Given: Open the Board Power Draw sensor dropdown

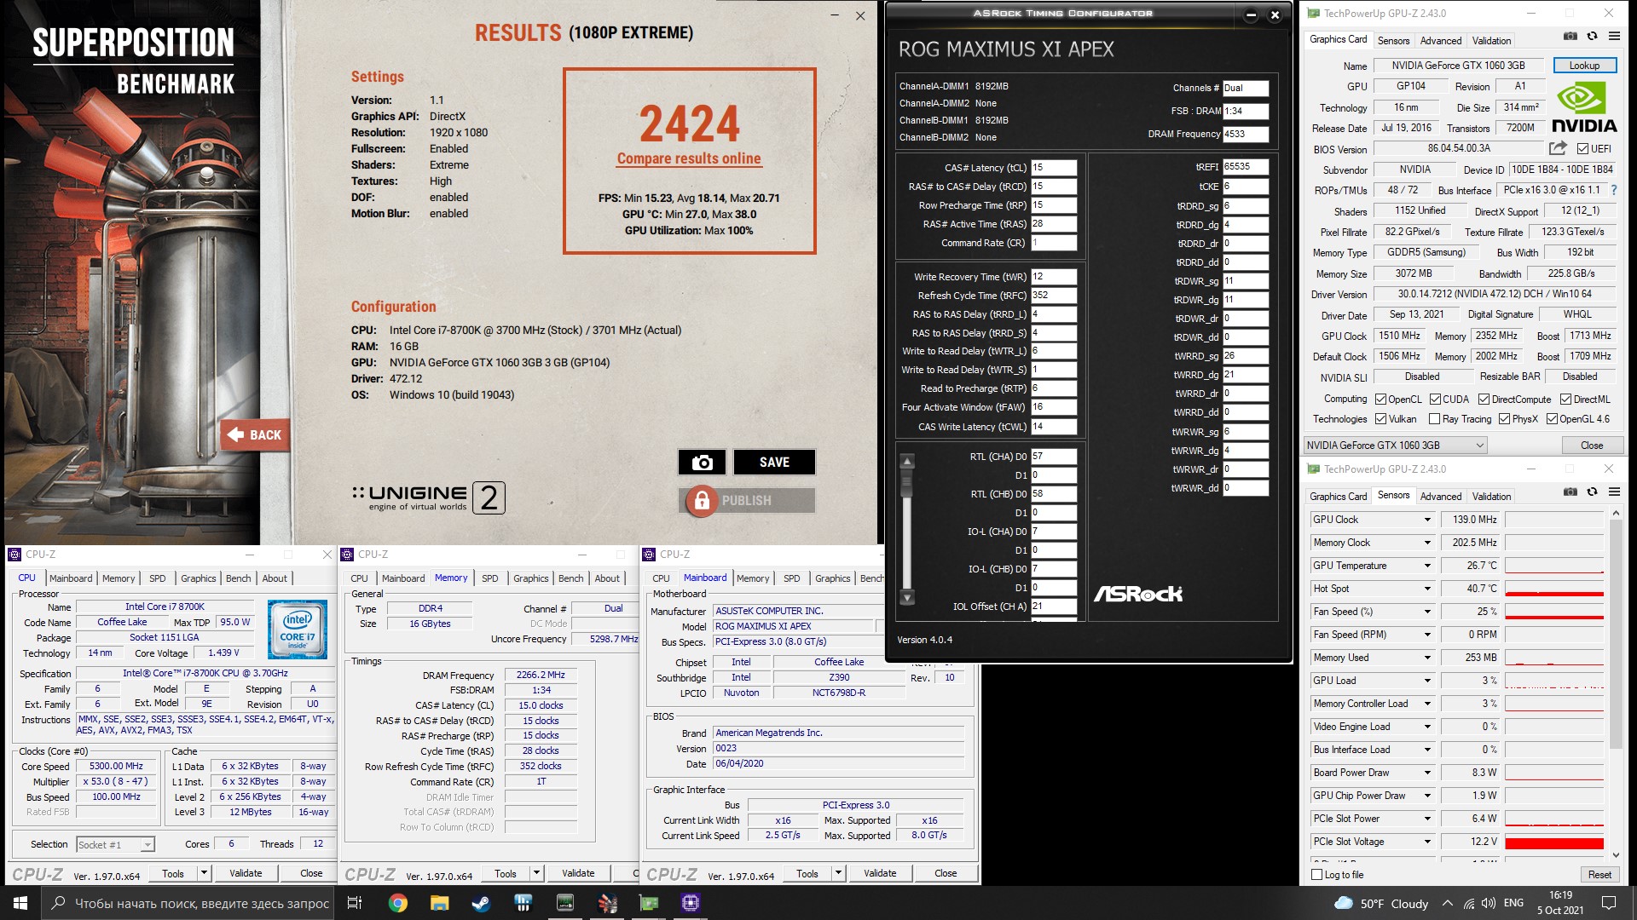Looking at the screenshot, I should [1426, 773].
